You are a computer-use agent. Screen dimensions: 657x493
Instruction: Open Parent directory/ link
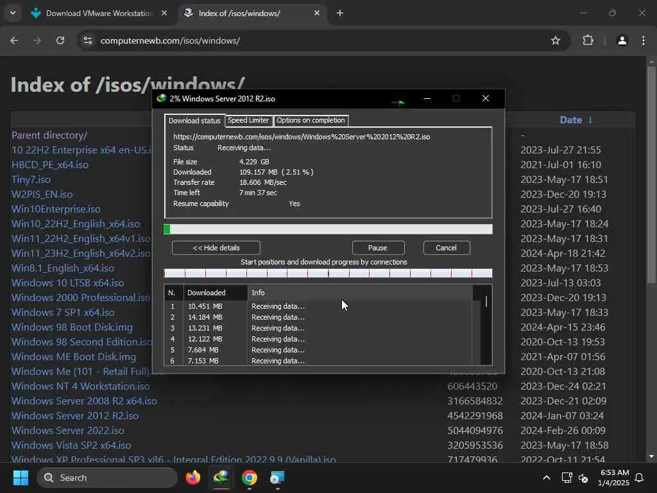(49, 135)
